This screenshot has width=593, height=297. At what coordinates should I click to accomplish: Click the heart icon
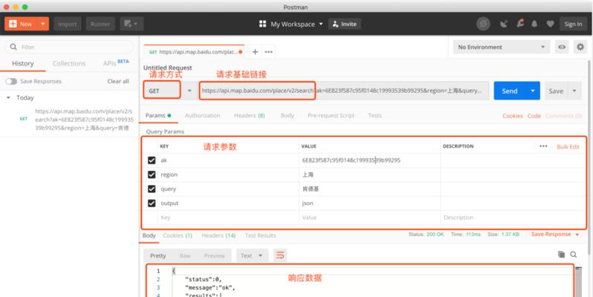point(550,24)
